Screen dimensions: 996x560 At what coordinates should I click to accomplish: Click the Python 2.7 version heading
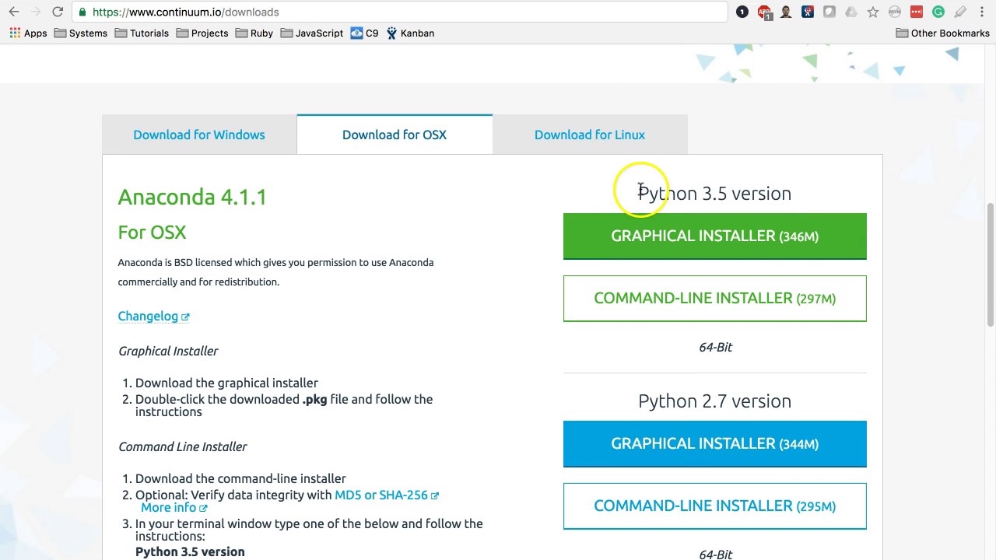coord(714,401)
